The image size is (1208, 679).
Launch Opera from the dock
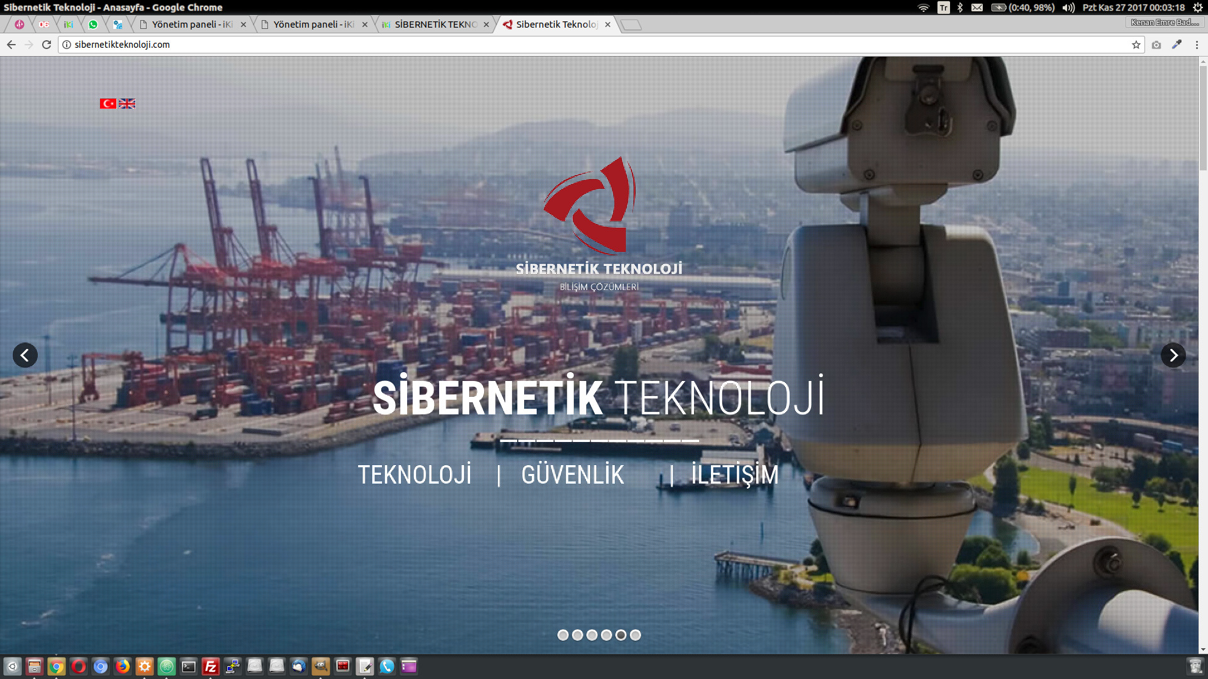pos(79,666)
